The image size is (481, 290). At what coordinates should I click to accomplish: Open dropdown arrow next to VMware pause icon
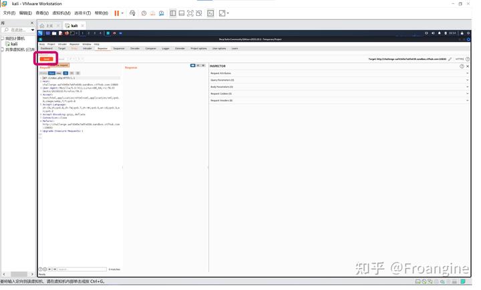[122, 13]
